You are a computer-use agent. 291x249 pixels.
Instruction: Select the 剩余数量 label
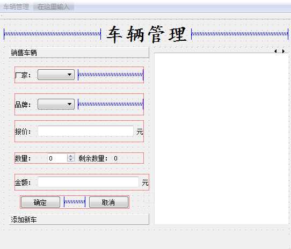[93, 159]
